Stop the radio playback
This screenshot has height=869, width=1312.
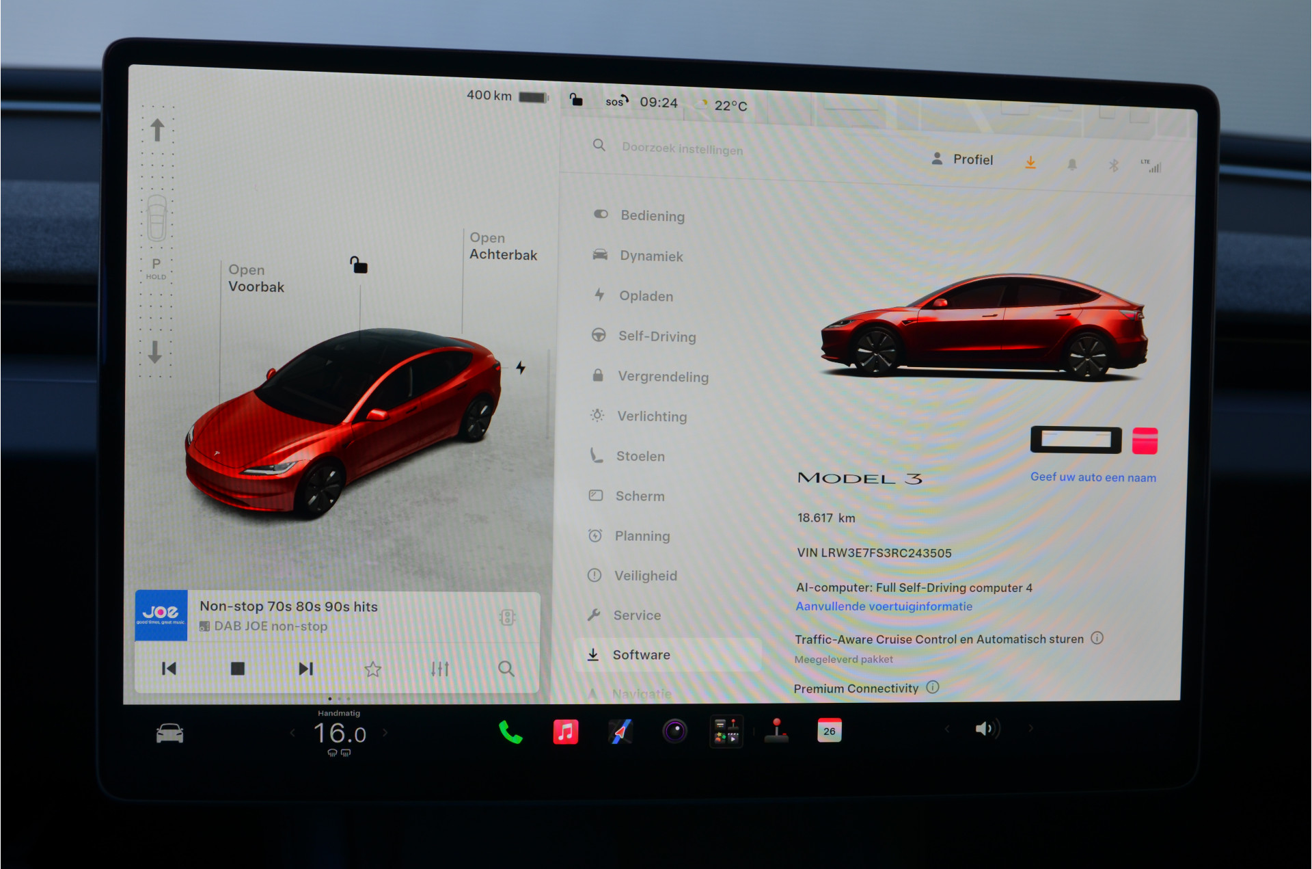point(238,669)
